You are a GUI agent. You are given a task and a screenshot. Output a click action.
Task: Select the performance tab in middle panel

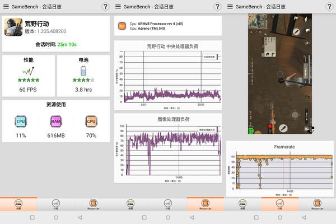pyautogui.click(x=168, y=204)
